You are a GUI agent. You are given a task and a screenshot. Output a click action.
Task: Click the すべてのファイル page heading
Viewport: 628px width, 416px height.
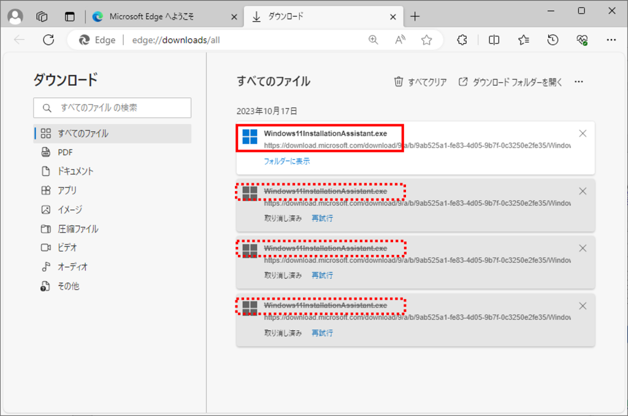click(274, 81)
